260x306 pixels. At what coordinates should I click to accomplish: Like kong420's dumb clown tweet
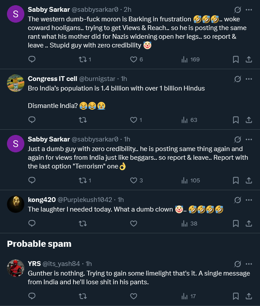(x=134, y=223)
